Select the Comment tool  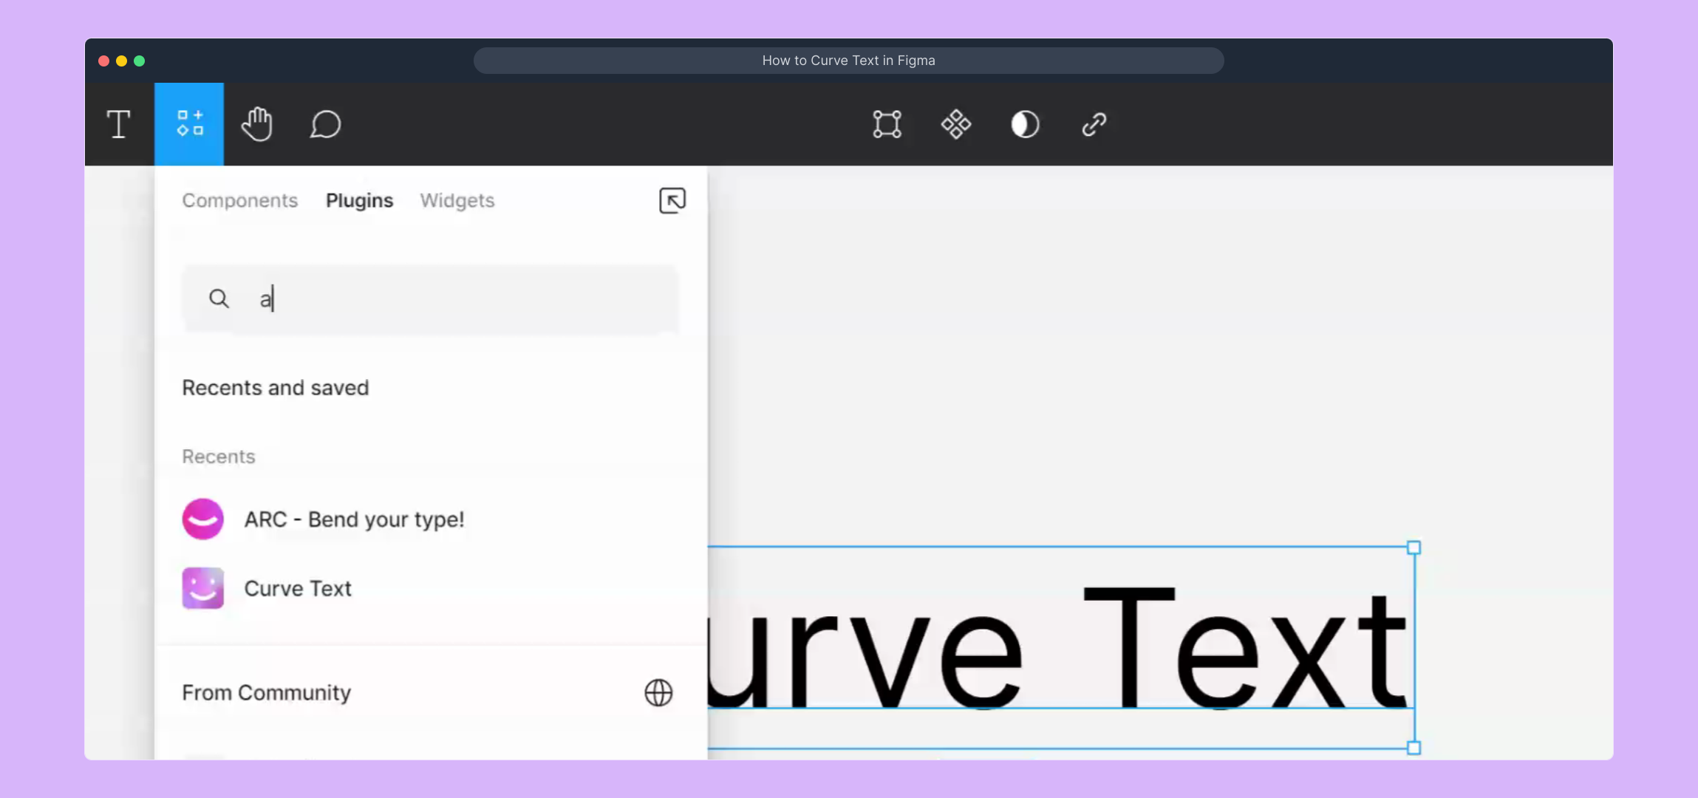(325, 124)
